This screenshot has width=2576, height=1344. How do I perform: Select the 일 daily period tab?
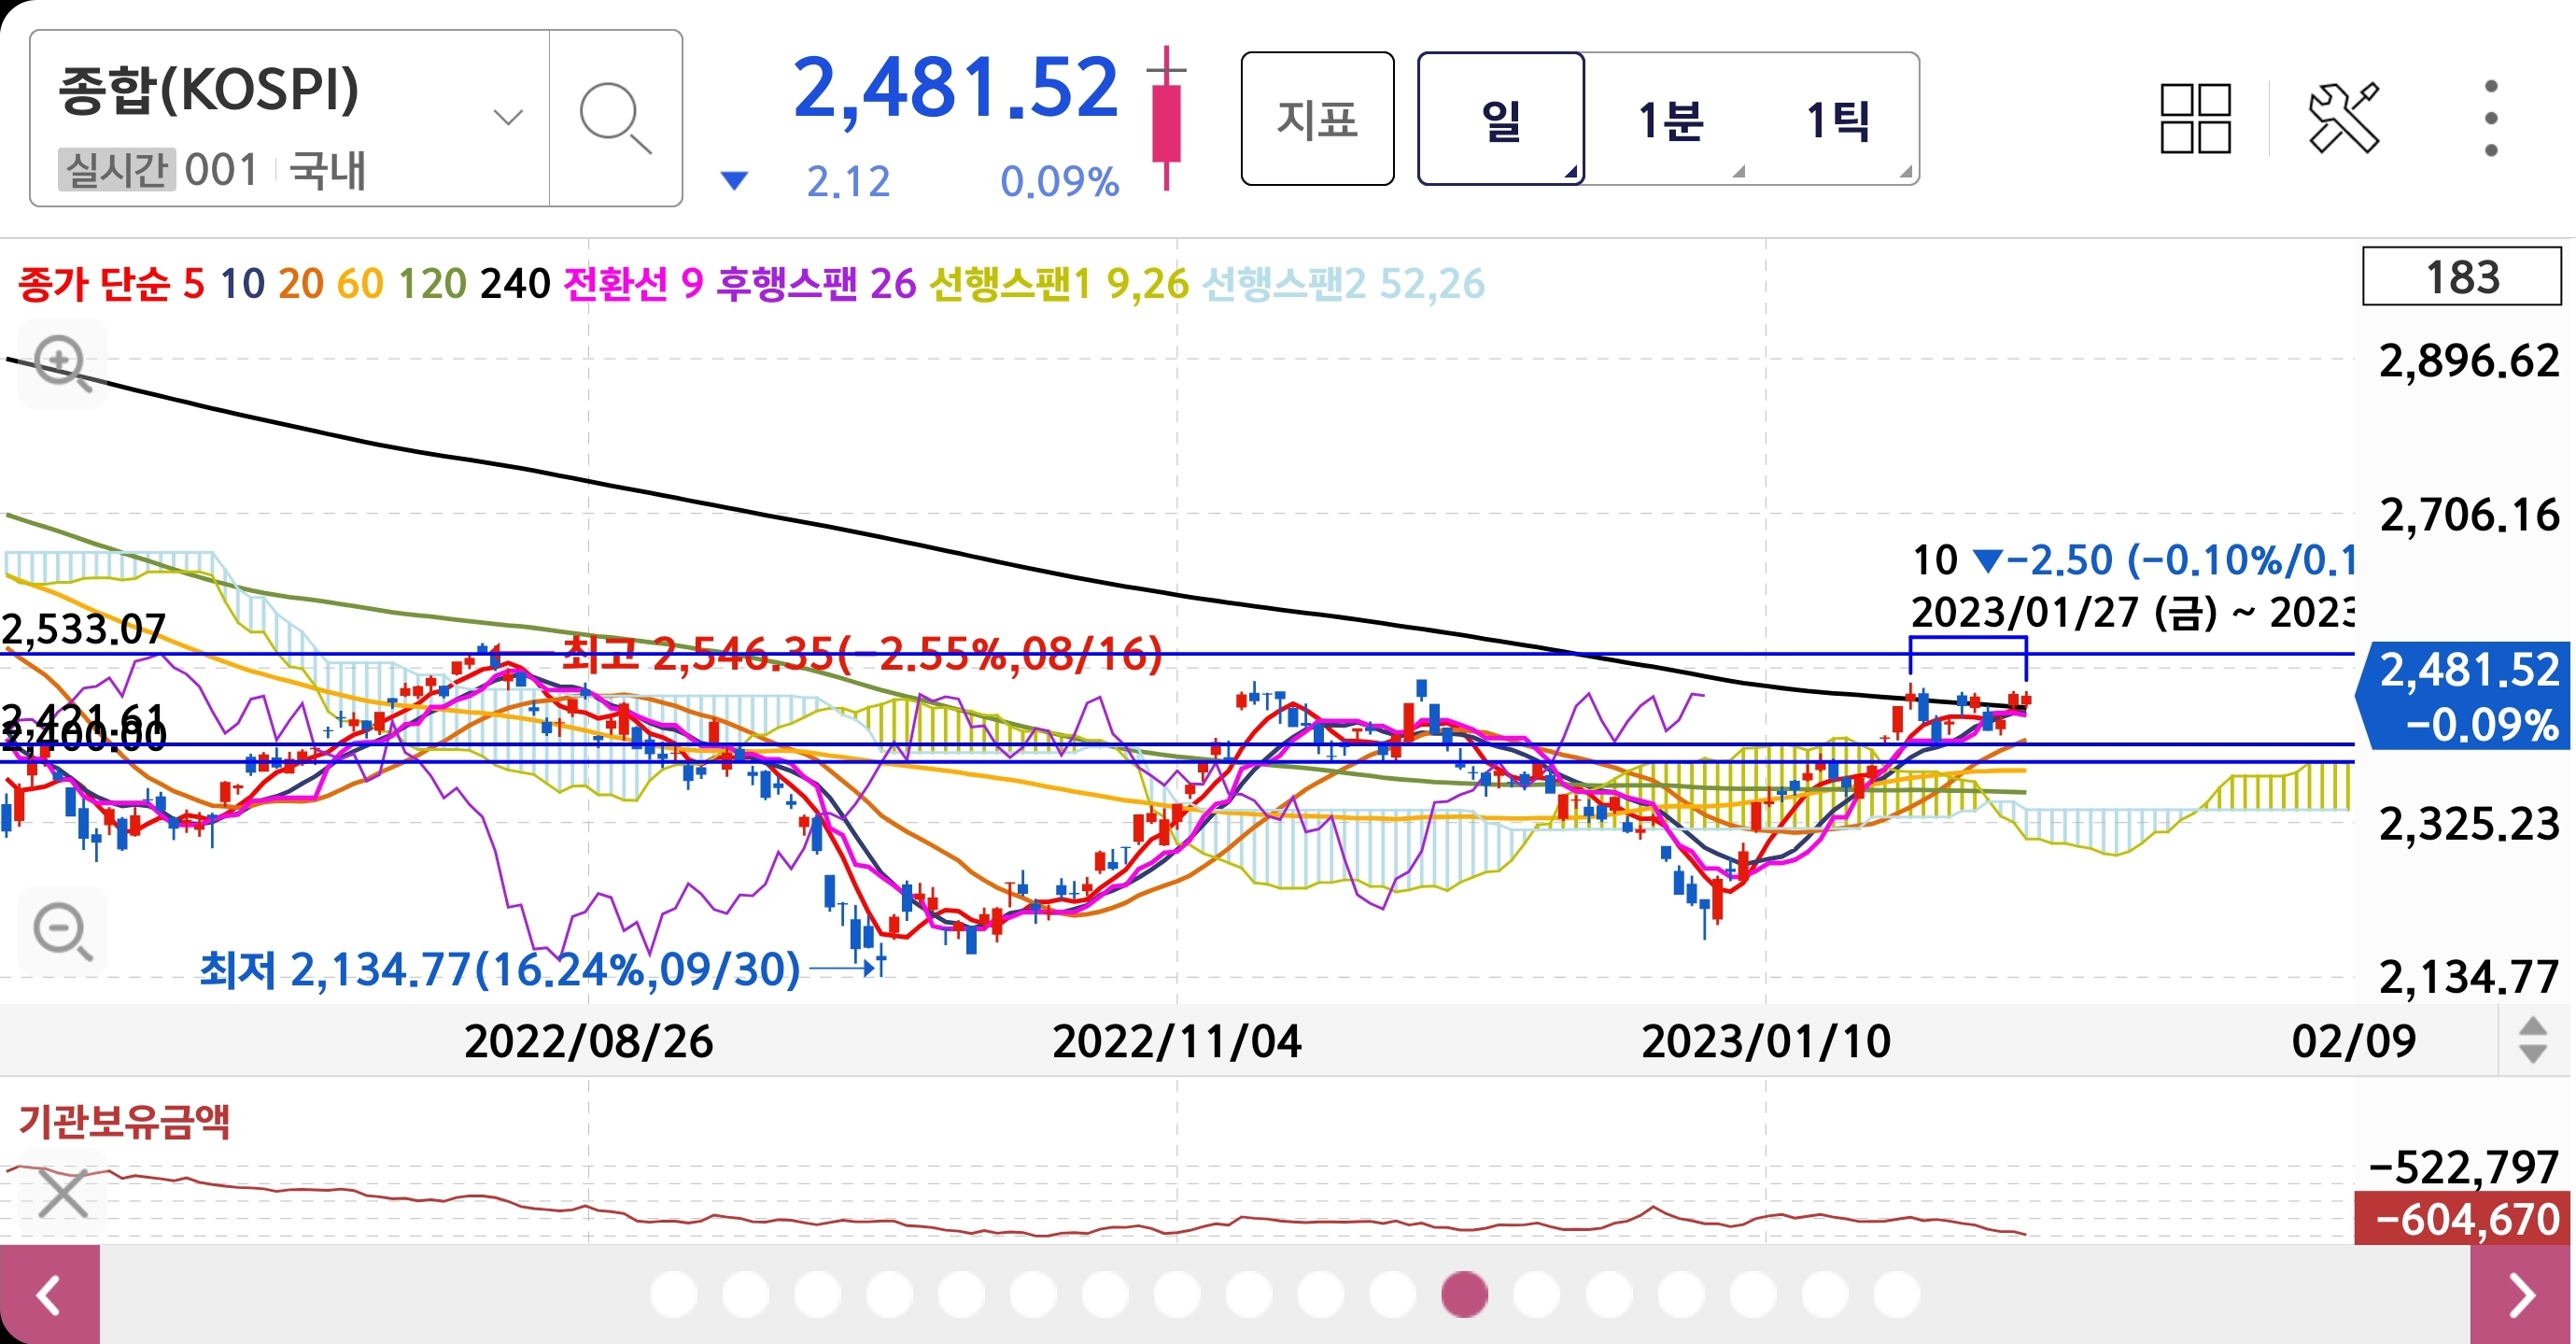click(x=1500, y=119)
